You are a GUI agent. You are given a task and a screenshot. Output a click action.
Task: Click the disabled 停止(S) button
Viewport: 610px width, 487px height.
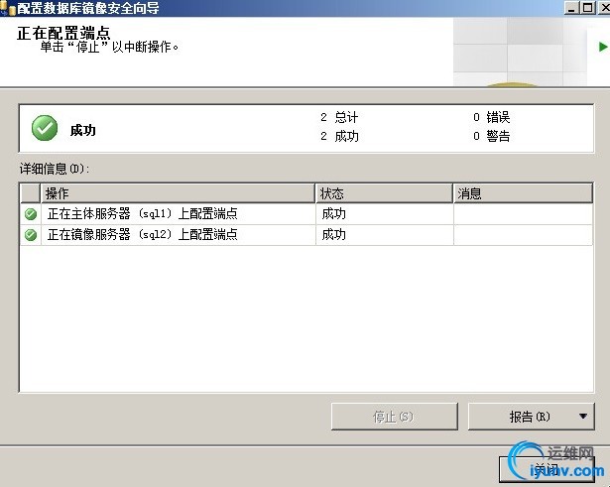click(394, 417)
